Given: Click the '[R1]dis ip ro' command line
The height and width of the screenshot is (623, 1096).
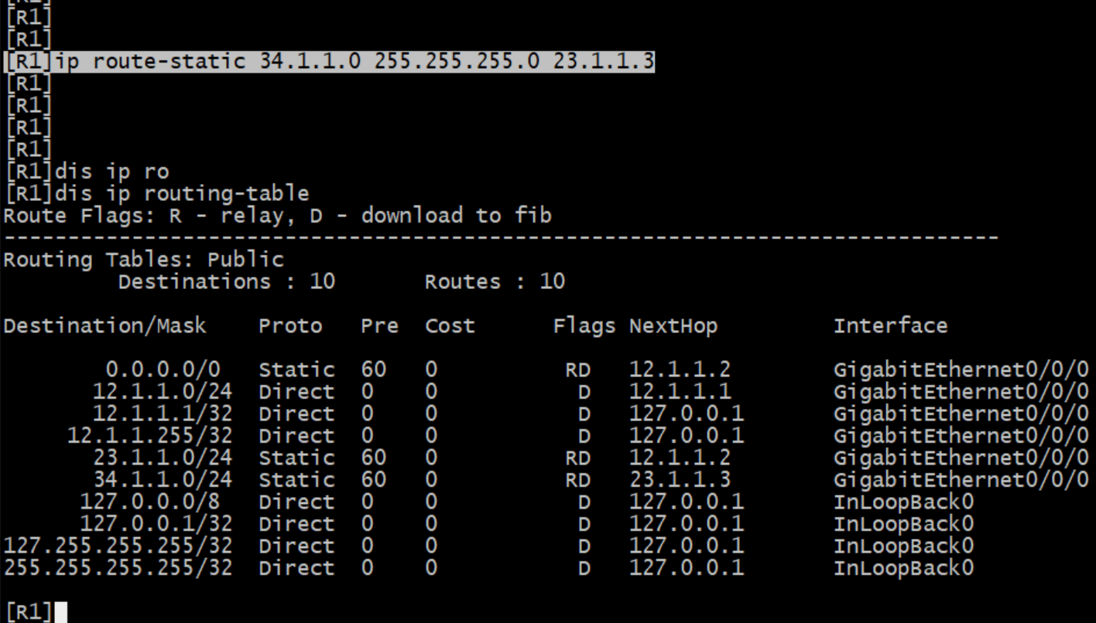Looking at the screenshot, I should (86, 172).
